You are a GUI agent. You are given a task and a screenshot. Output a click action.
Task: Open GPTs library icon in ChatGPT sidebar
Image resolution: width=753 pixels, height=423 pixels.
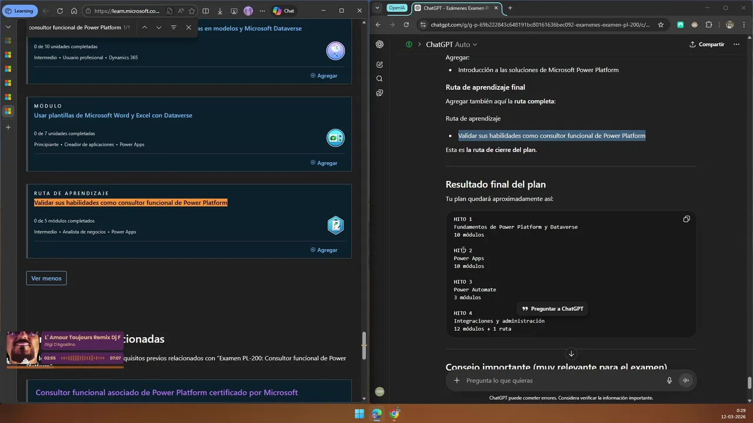[379, 93]
